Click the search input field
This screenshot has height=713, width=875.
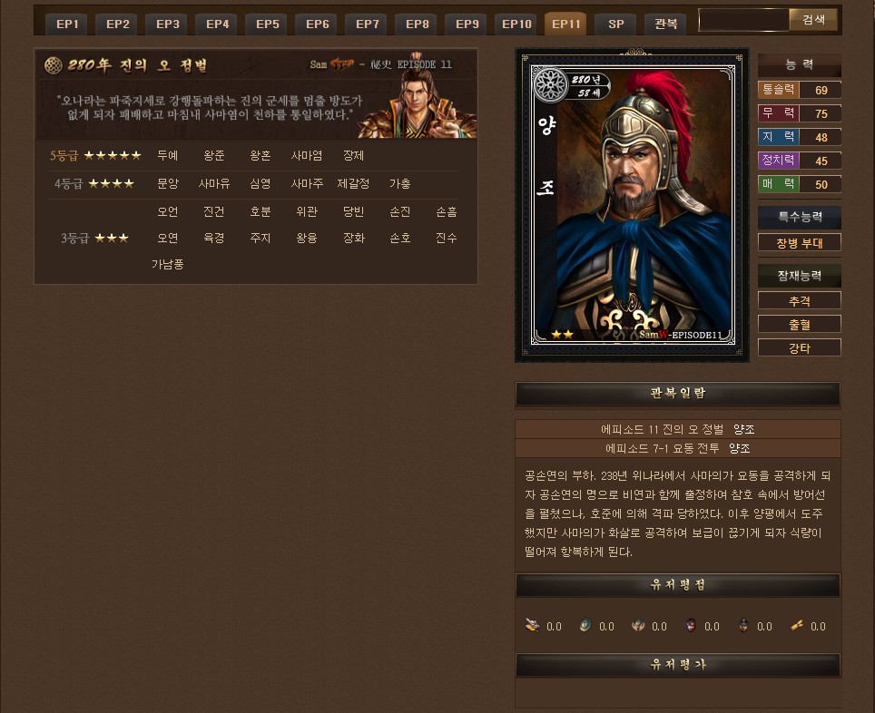click(744, 20)
